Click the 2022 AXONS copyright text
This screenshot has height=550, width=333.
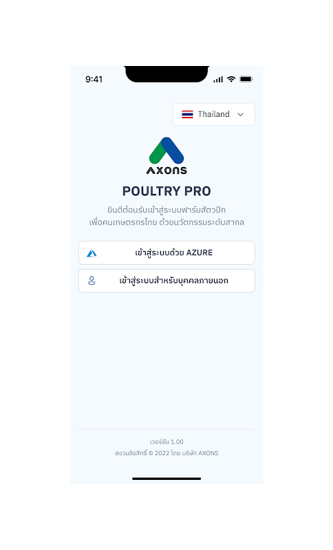(166, 453)
